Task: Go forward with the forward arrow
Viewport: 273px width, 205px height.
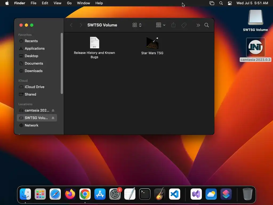Action: (x=81, y=25)
